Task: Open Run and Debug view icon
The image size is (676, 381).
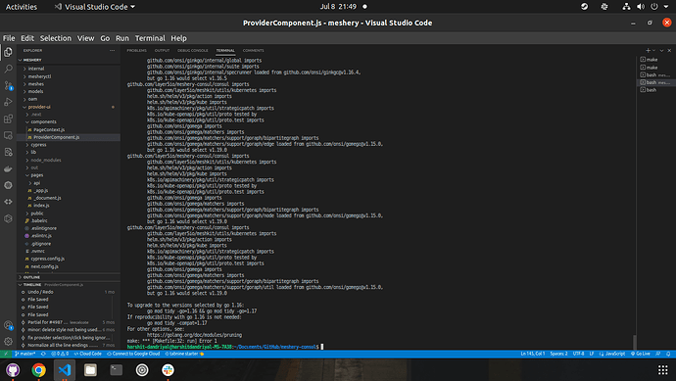Action: [8, 102]
